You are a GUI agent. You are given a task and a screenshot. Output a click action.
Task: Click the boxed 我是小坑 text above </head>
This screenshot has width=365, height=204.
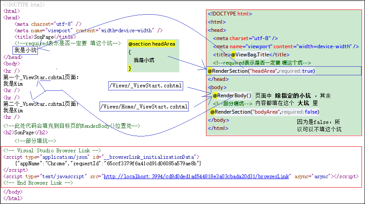pyautogui.click(x=25, y=50)
